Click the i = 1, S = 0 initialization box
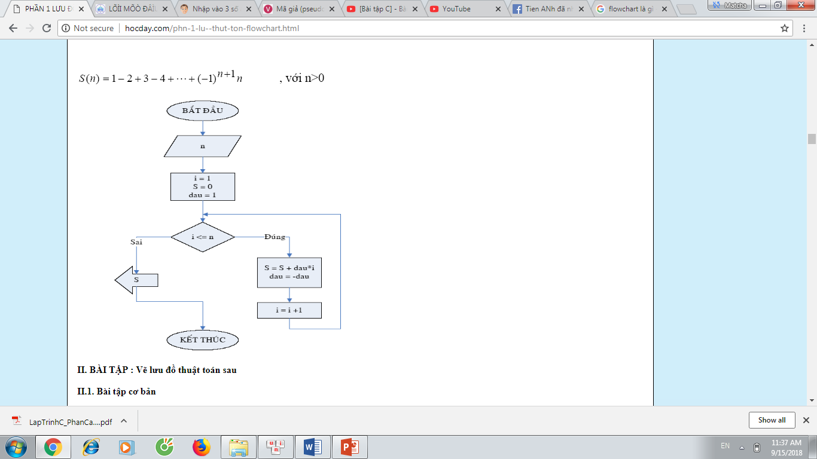 [x=203, y=186]
